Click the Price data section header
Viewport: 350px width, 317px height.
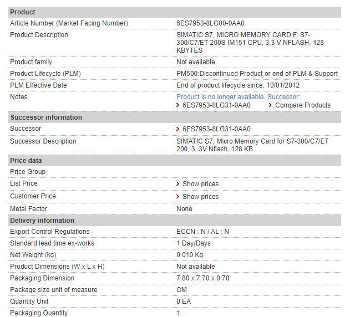pyautogui.click(x=26, y=161)
